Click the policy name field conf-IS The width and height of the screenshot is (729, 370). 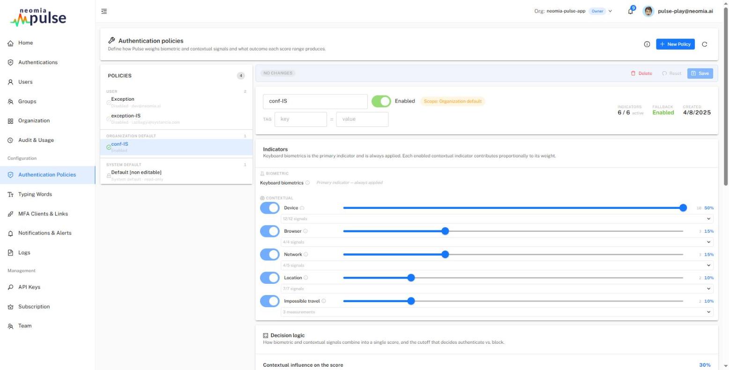pyautogui.click(x=315, y=101)
